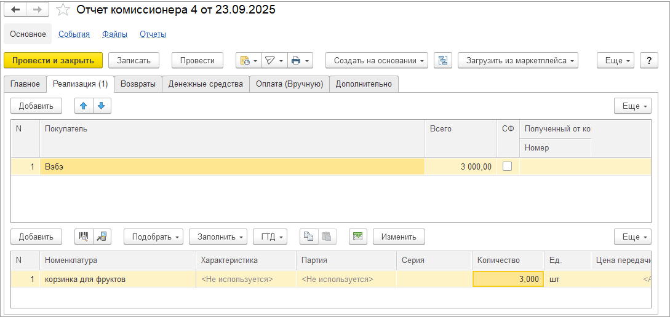Move buyer row up with blue arrow
Viewport: 670px width, 317px height.
[x=84, y=106]
